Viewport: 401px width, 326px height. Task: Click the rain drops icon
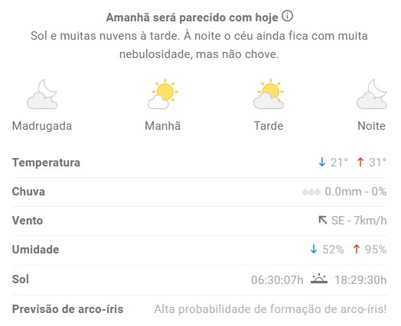311,192
